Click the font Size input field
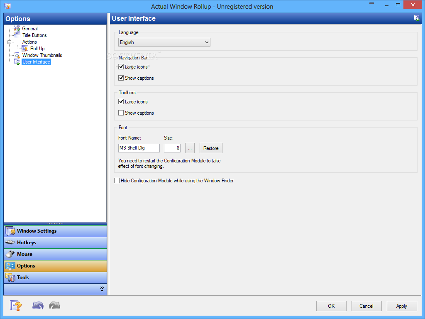425x319 pixels. pos(172,148)
